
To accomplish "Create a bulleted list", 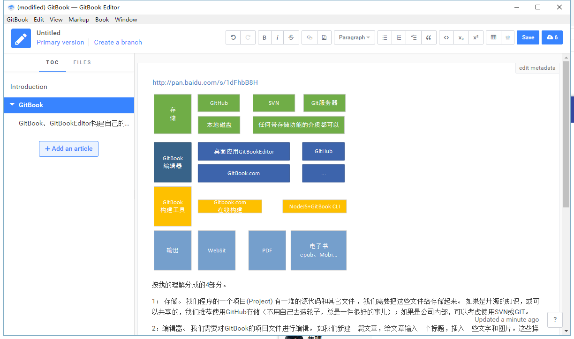I will tap(385, 37).
